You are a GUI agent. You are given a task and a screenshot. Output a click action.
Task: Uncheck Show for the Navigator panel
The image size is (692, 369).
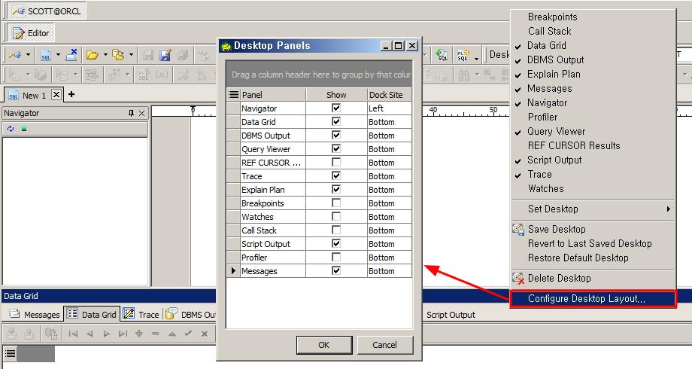point(336,108)
